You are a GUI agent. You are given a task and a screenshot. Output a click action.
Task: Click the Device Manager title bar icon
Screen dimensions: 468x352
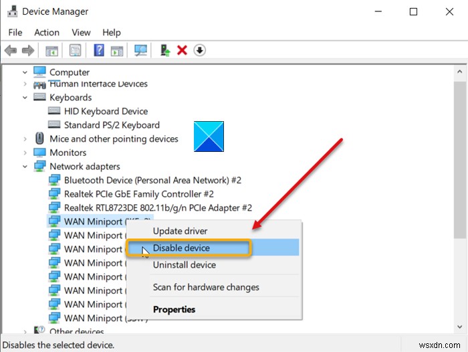click(x=12, y=11)
